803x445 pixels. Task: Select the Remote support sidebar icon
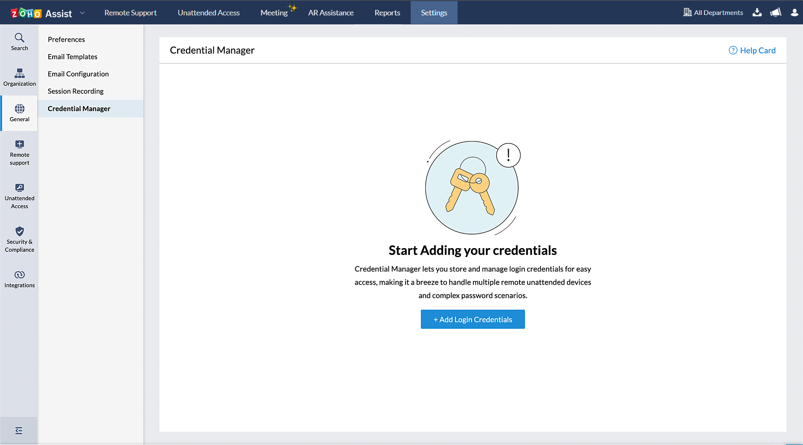point(19,153)
